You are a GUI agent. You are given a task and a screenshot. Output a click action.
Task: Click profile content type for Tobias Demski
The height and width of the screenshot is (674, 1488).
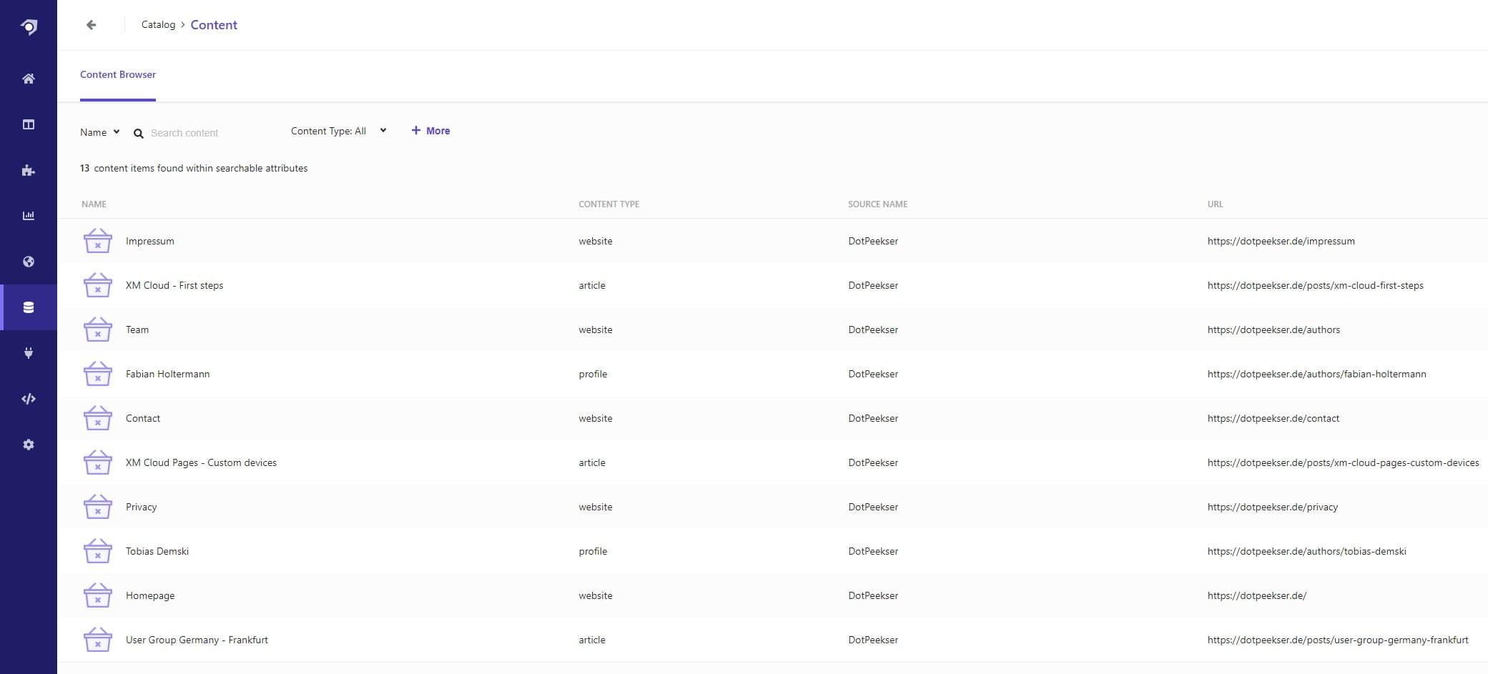point(593,551)
